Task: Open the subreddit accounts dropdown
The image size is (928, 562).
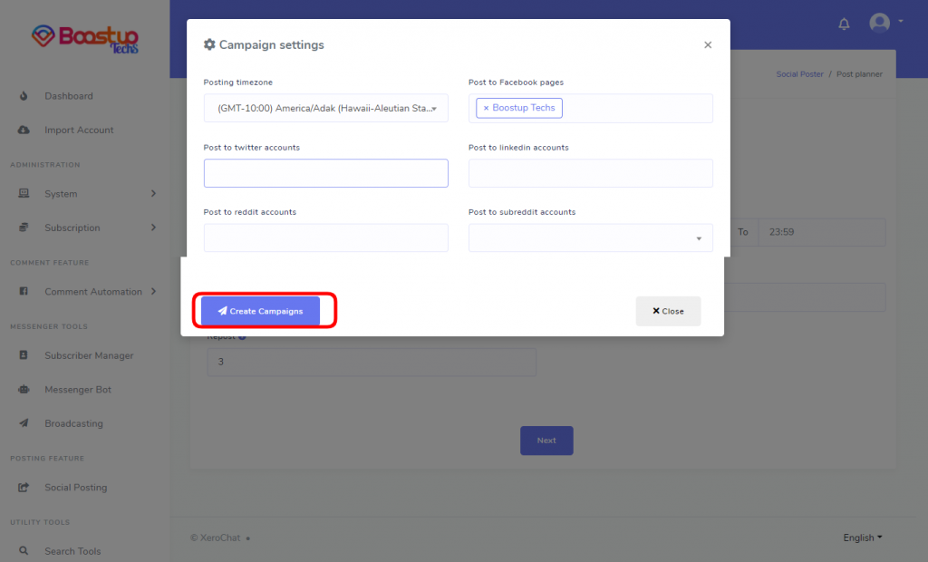Action: [590, 238]
